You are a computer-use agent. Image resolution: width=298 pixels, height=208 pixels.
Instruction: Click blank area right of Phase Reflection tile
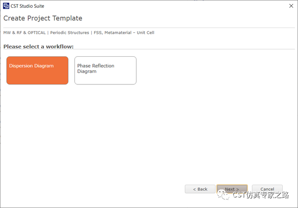(x=215, y=71)
